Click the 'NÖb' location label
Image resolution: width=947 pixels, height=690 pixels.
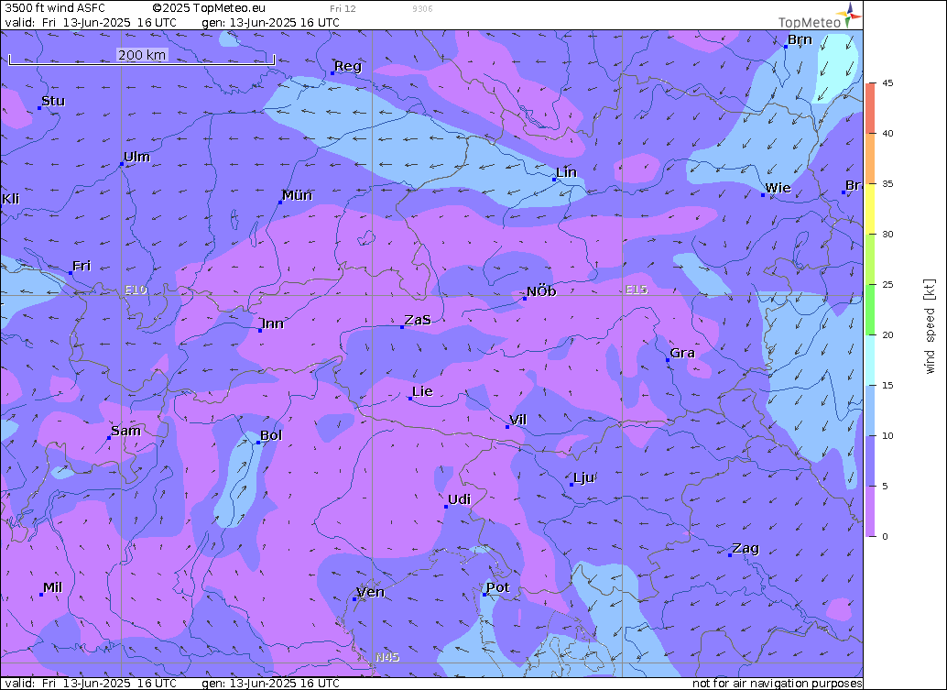(x=541, y=291)
